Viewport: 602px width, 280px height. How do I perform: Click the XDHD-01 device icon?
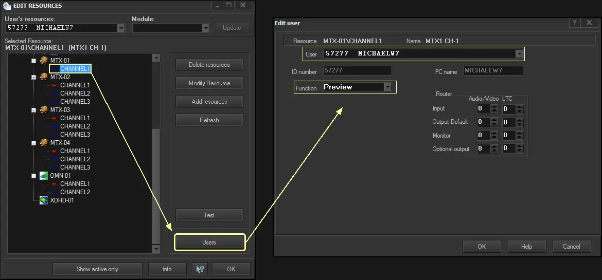(44, 200)
